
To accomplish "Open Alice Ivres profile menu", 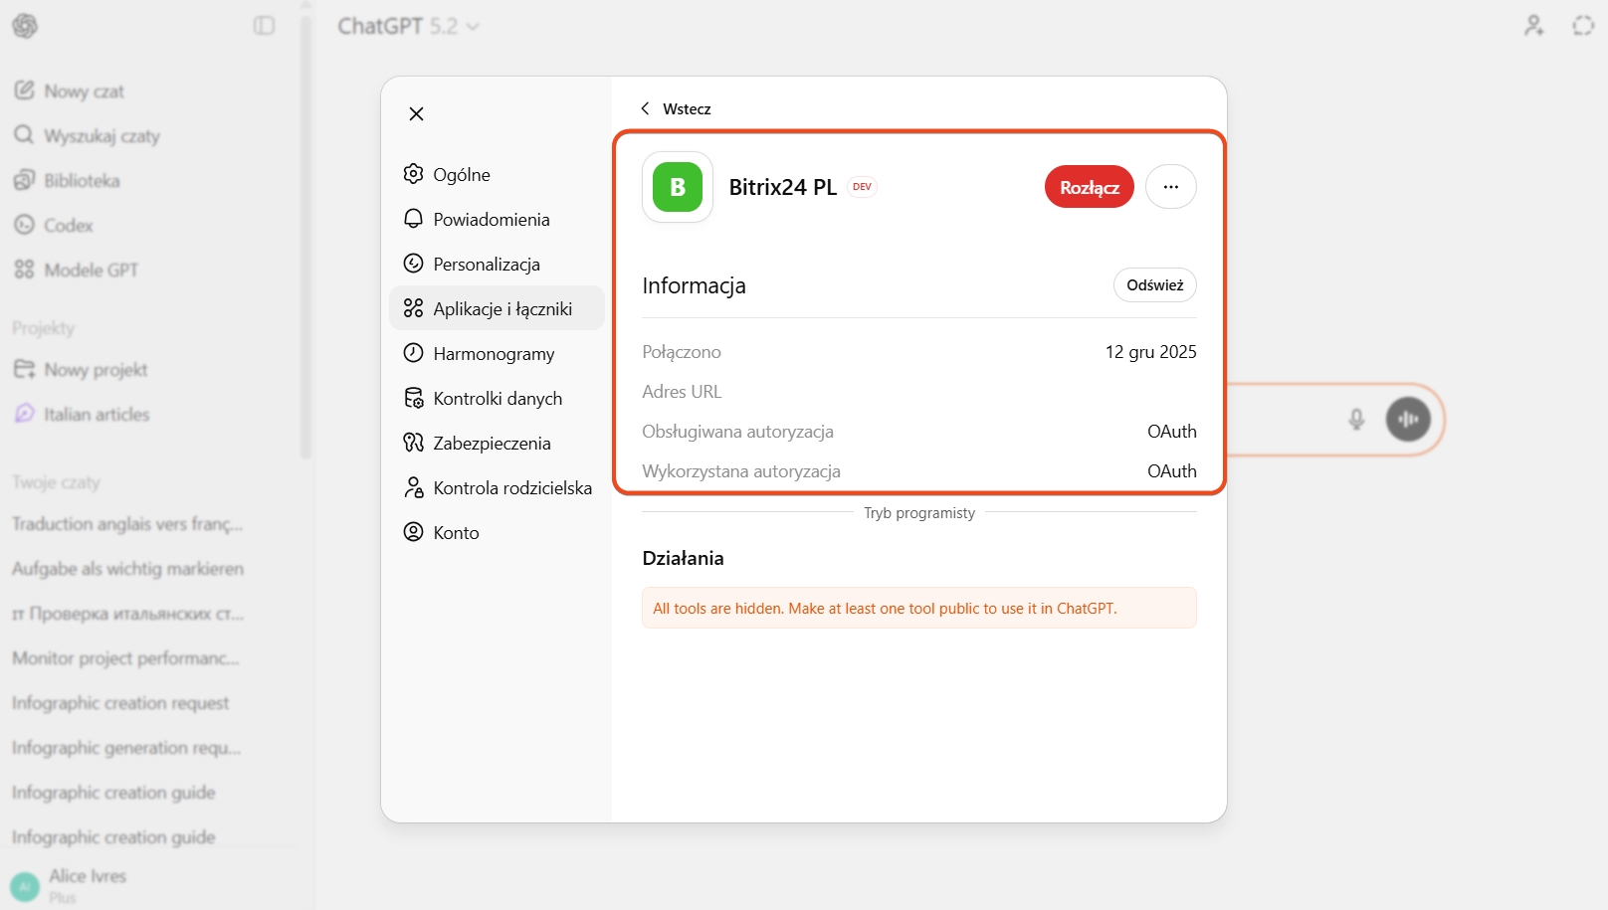I will click(88, 883).
